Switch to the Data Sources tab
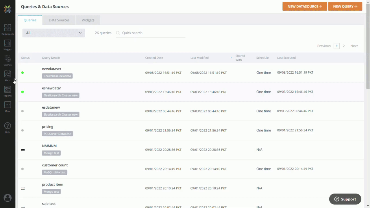 [x=59, y=20]
